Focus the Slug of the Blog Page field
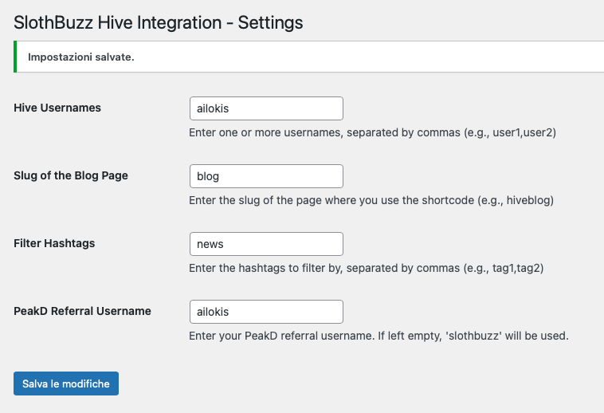The image size is (604, 413). click(266, 176)
